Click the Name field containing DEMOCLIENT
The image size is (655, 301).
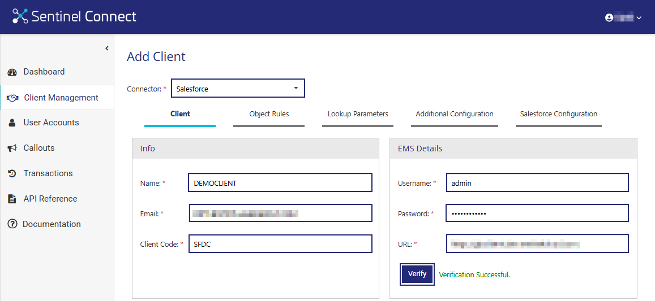280,183
